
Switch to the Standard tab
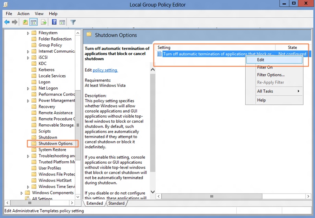[x=116, y=203]
